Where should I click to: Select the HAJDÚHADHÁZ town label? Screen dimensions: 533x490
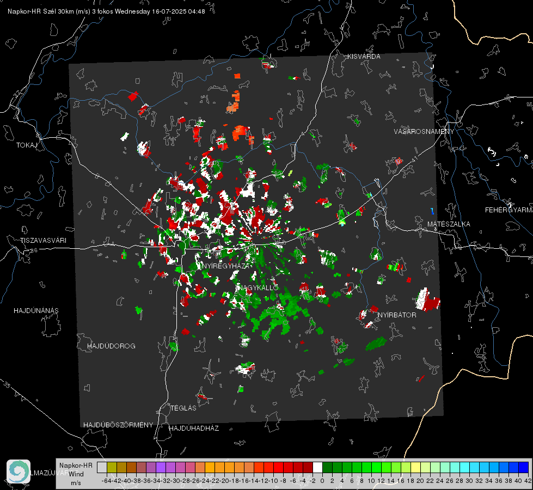(194, 428)
